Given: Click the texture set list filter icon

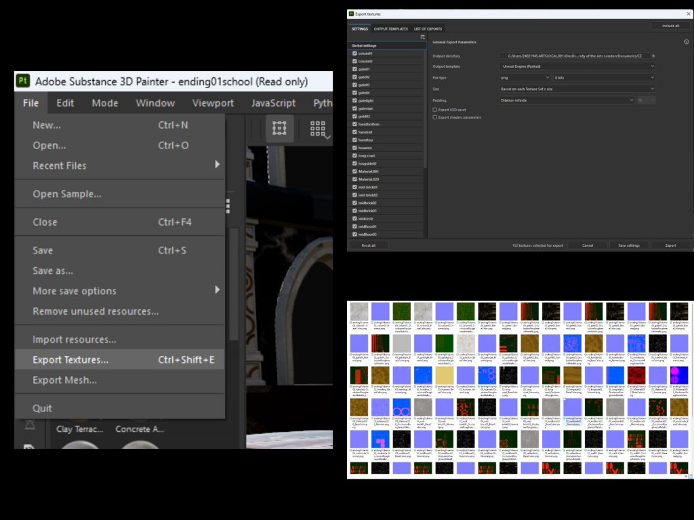Looking at the screenshot, I should tap(423, 37).
